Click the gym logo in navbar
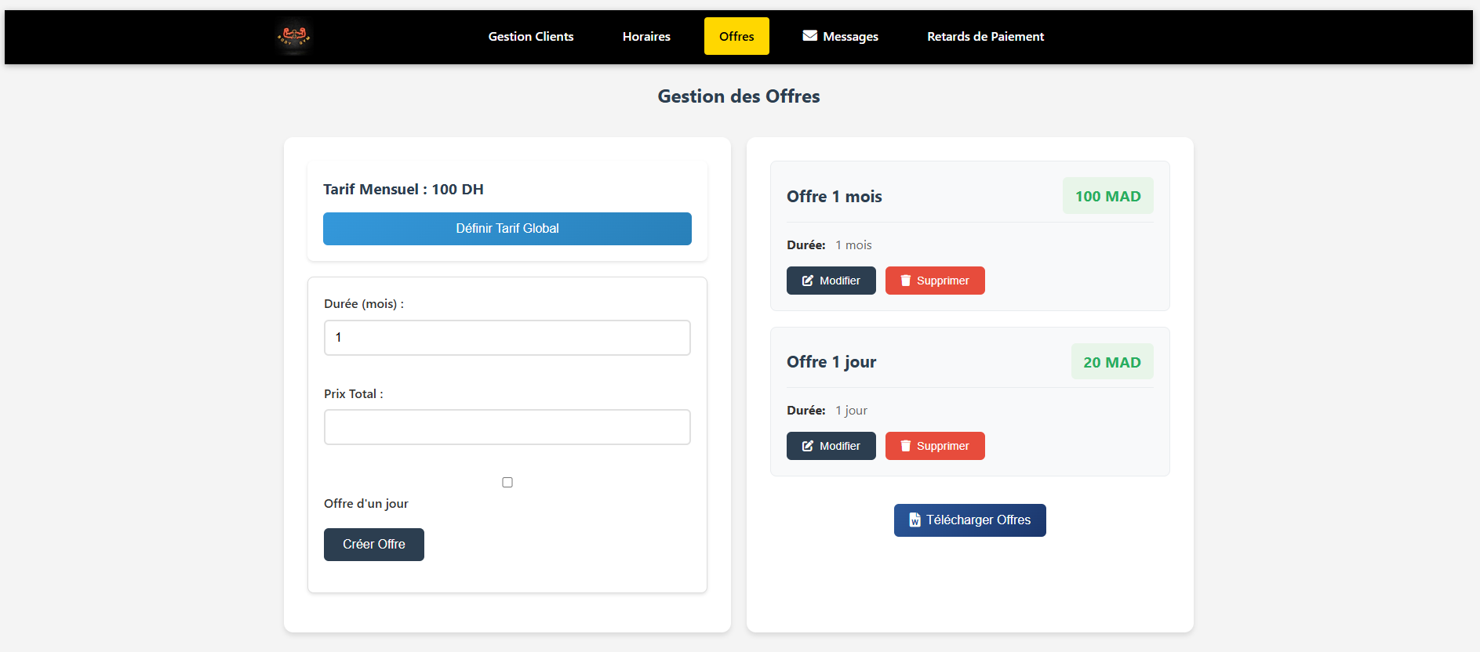1480x652 pixels. pyautogui.click(x=293, y=36)
